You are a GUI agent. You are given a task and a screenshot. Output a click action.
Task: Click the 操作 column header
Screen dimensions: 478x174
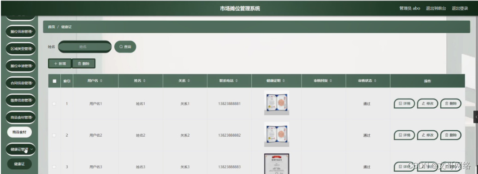click(x=427, y=81)
